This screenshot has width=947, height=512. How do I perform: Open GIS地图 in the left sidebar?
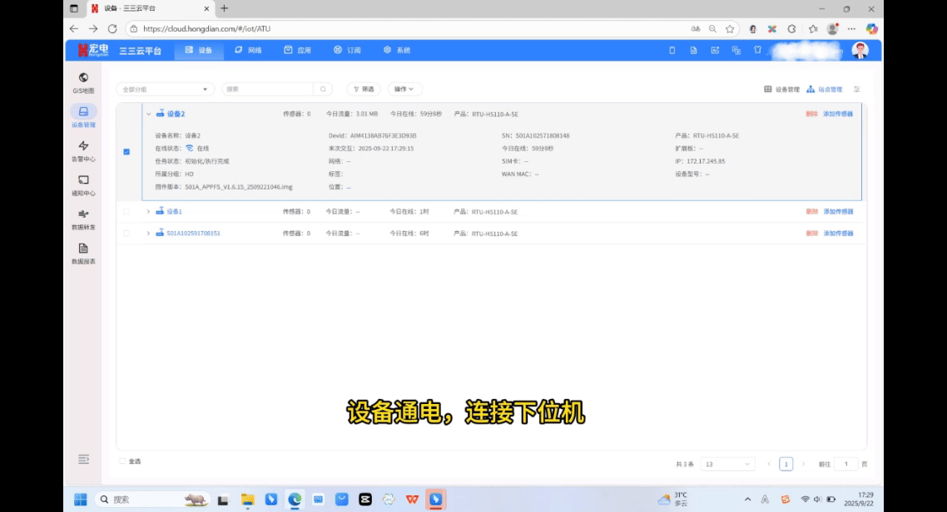pyautogui.click(x=83, y=82)
